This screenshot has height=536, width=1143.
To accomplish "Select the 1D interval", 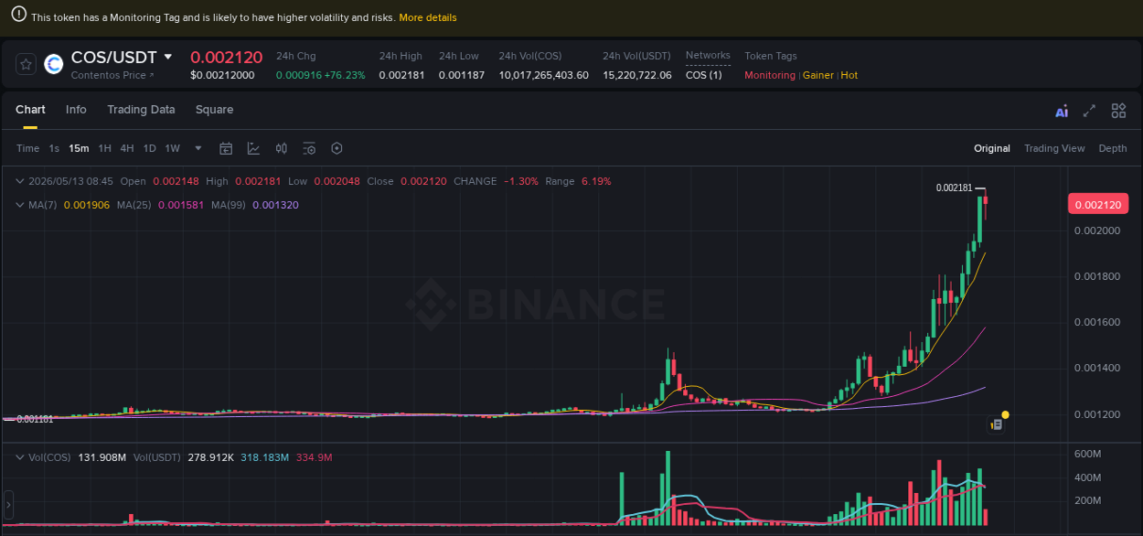I will coord(149,148).
